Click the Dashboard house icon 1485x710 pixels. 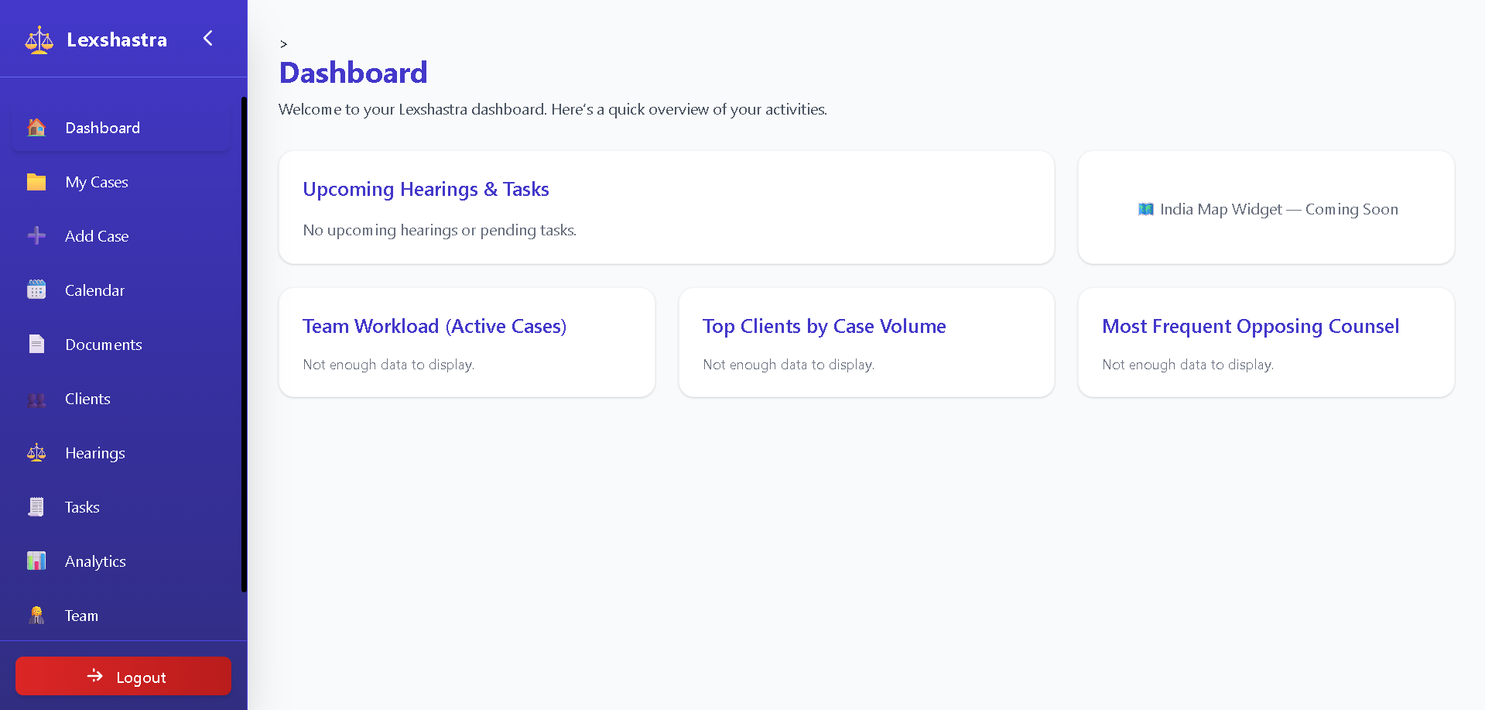[36, 128]
